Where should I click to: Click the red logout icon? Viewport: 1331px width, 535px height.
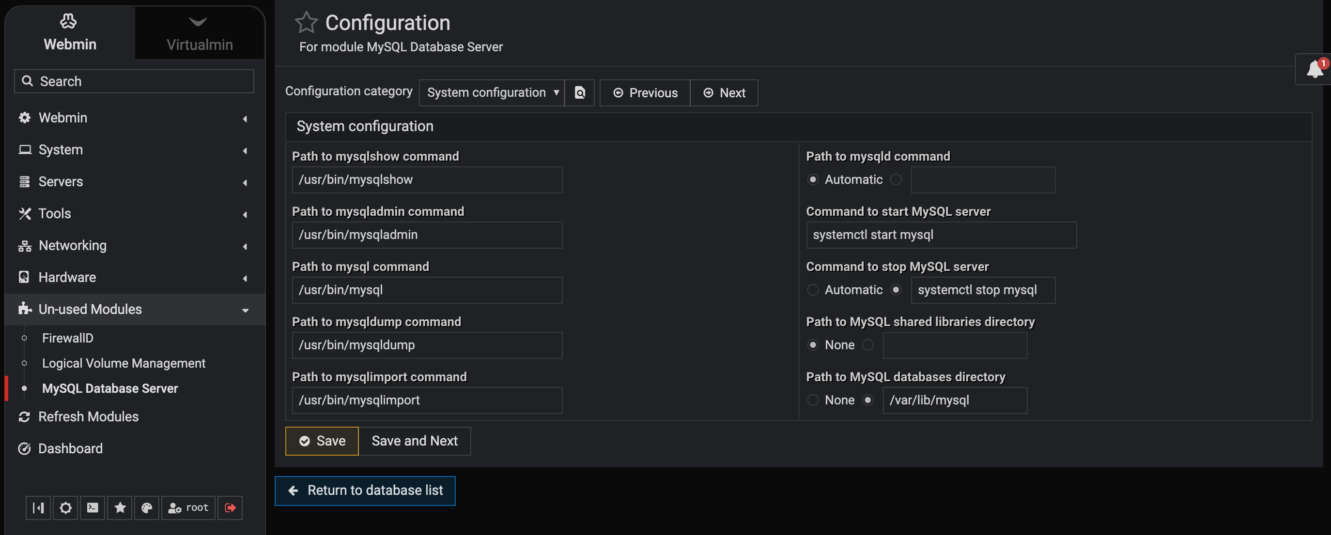coord(230,507)
